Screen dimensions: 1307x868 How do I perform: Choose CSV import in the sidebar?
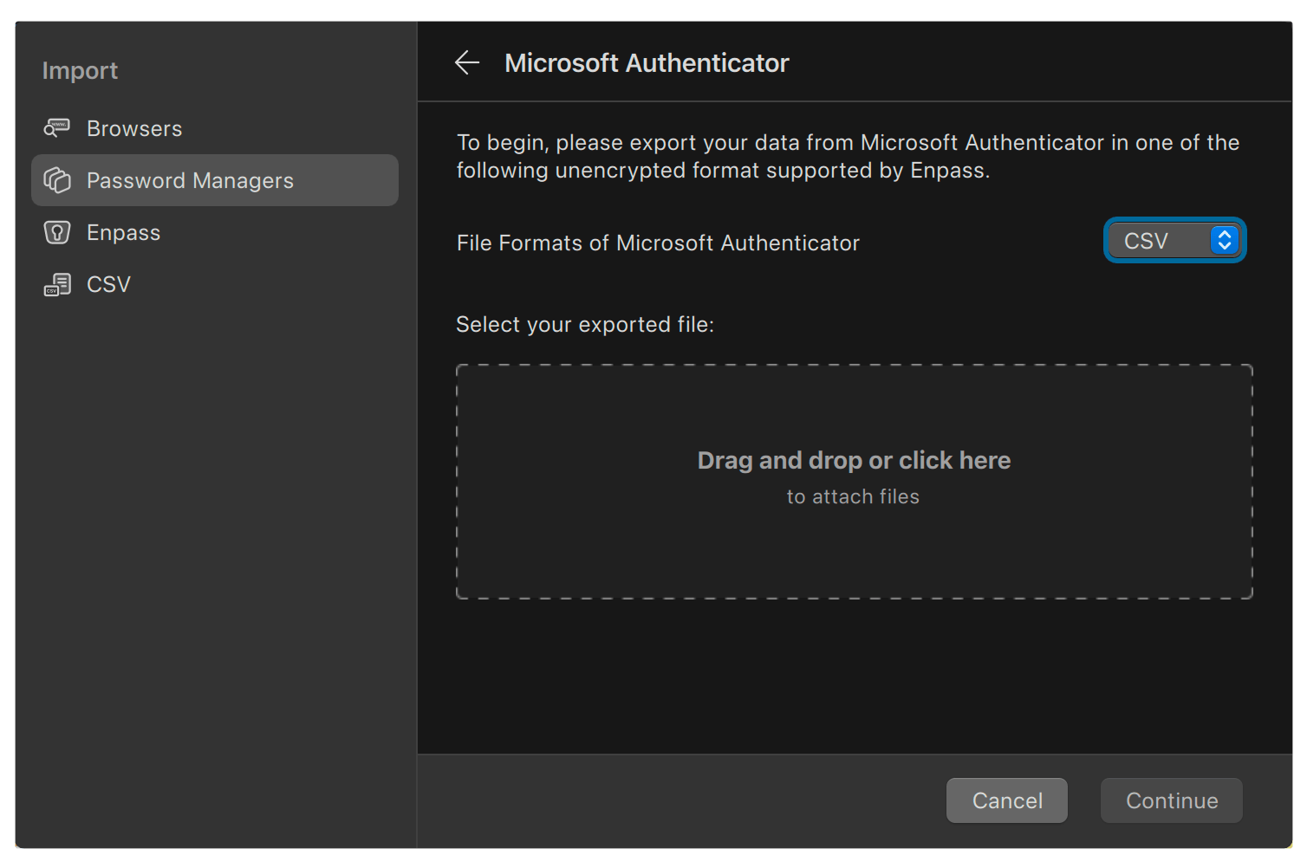(x=215, y=284)
